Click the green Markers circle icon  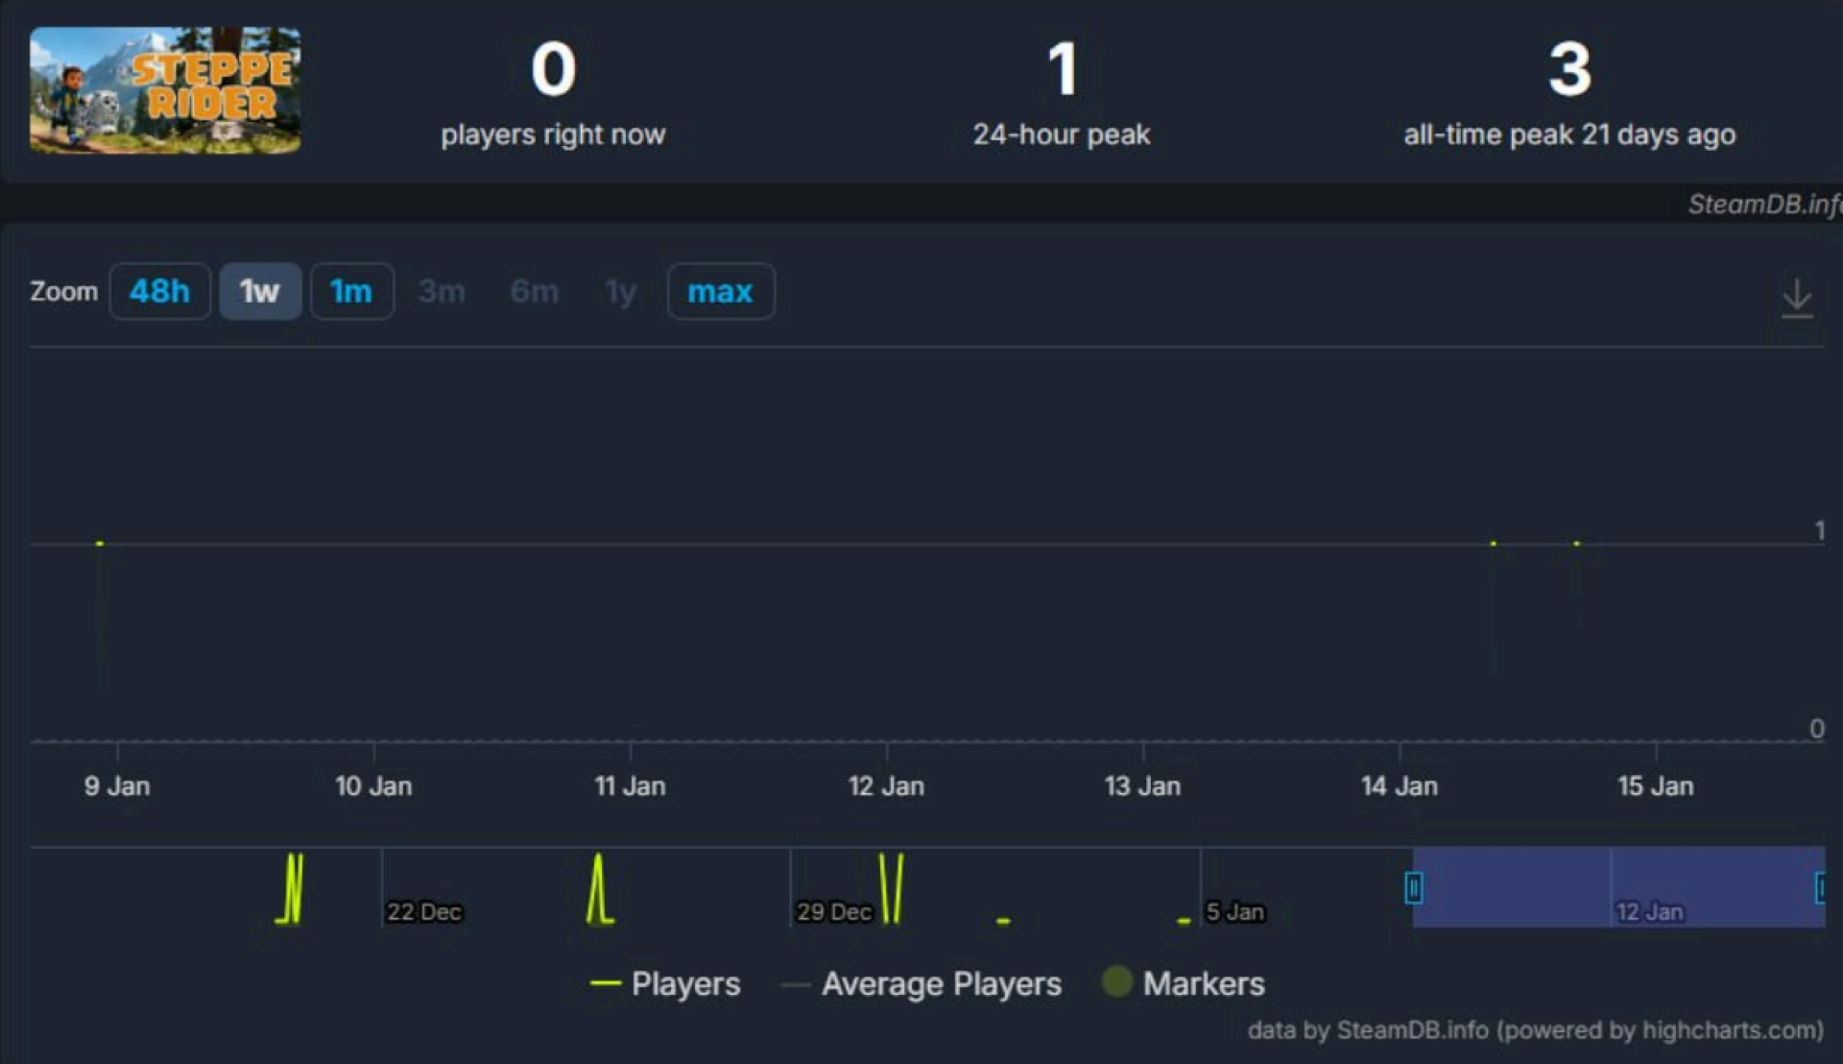(1116, 981)
